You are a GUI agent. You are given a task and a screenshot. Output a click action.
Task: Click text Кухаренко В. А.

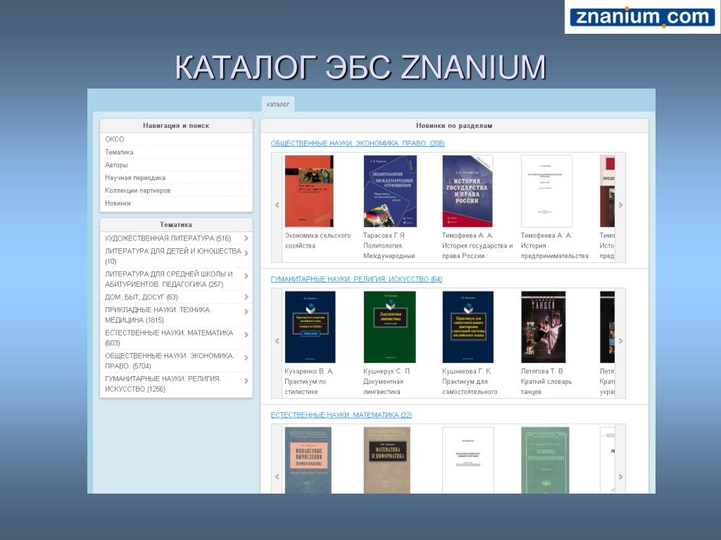point(308,371)
